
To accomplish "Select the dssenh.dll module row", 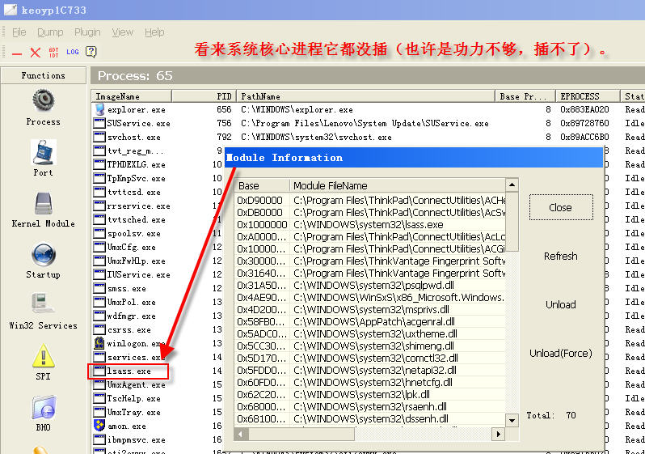I will click(370, 419).
